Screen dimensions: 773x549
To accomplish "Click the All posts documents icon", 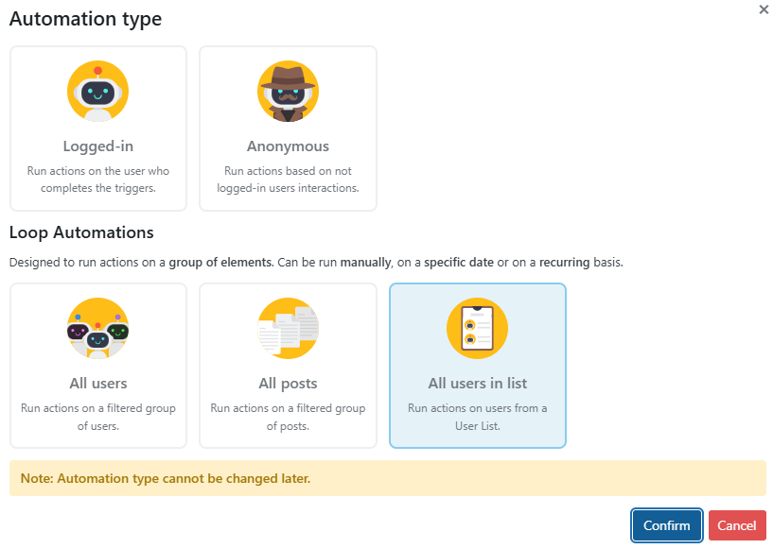I will tap(288, 329).
